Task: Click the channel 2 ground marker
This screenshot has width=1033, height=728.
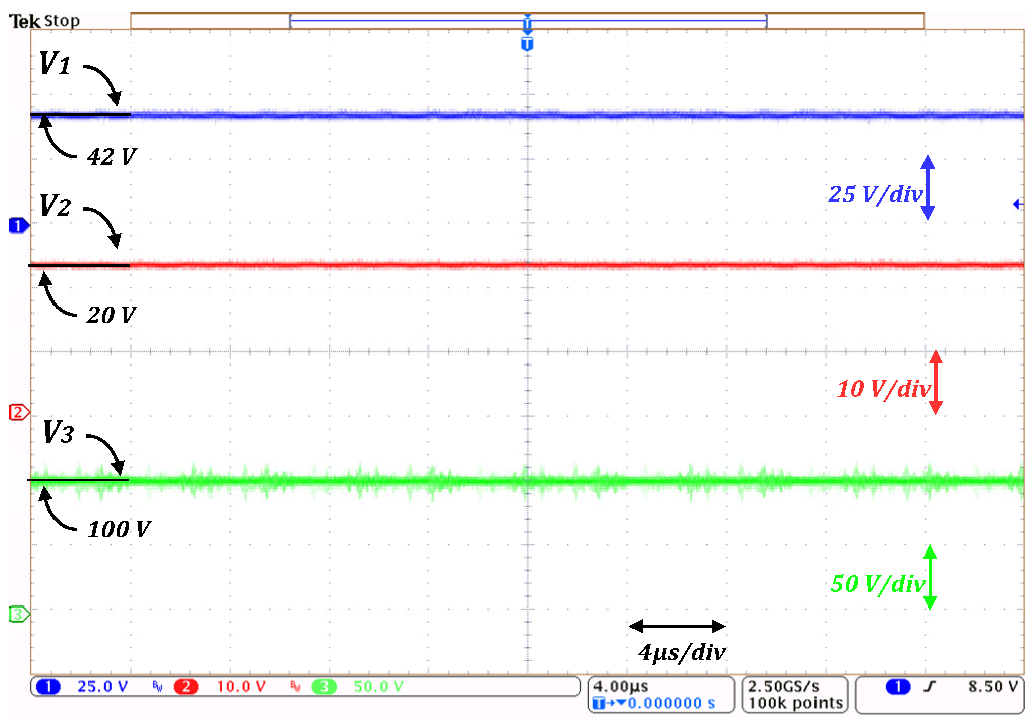Action: (x=18, y=412)
